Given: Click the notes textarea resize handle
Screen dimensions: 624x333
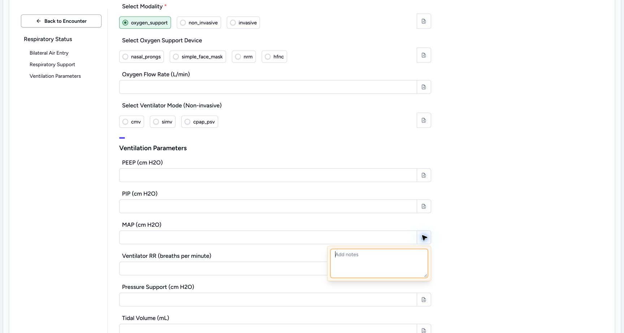Looking at the screenshot, I should tap(425, 276).
